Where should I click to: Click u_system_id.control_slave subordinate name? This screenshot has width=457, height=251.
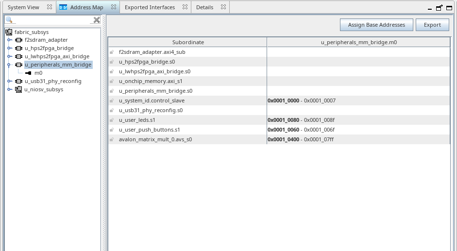pyautogui.click(x=152, y=100)
